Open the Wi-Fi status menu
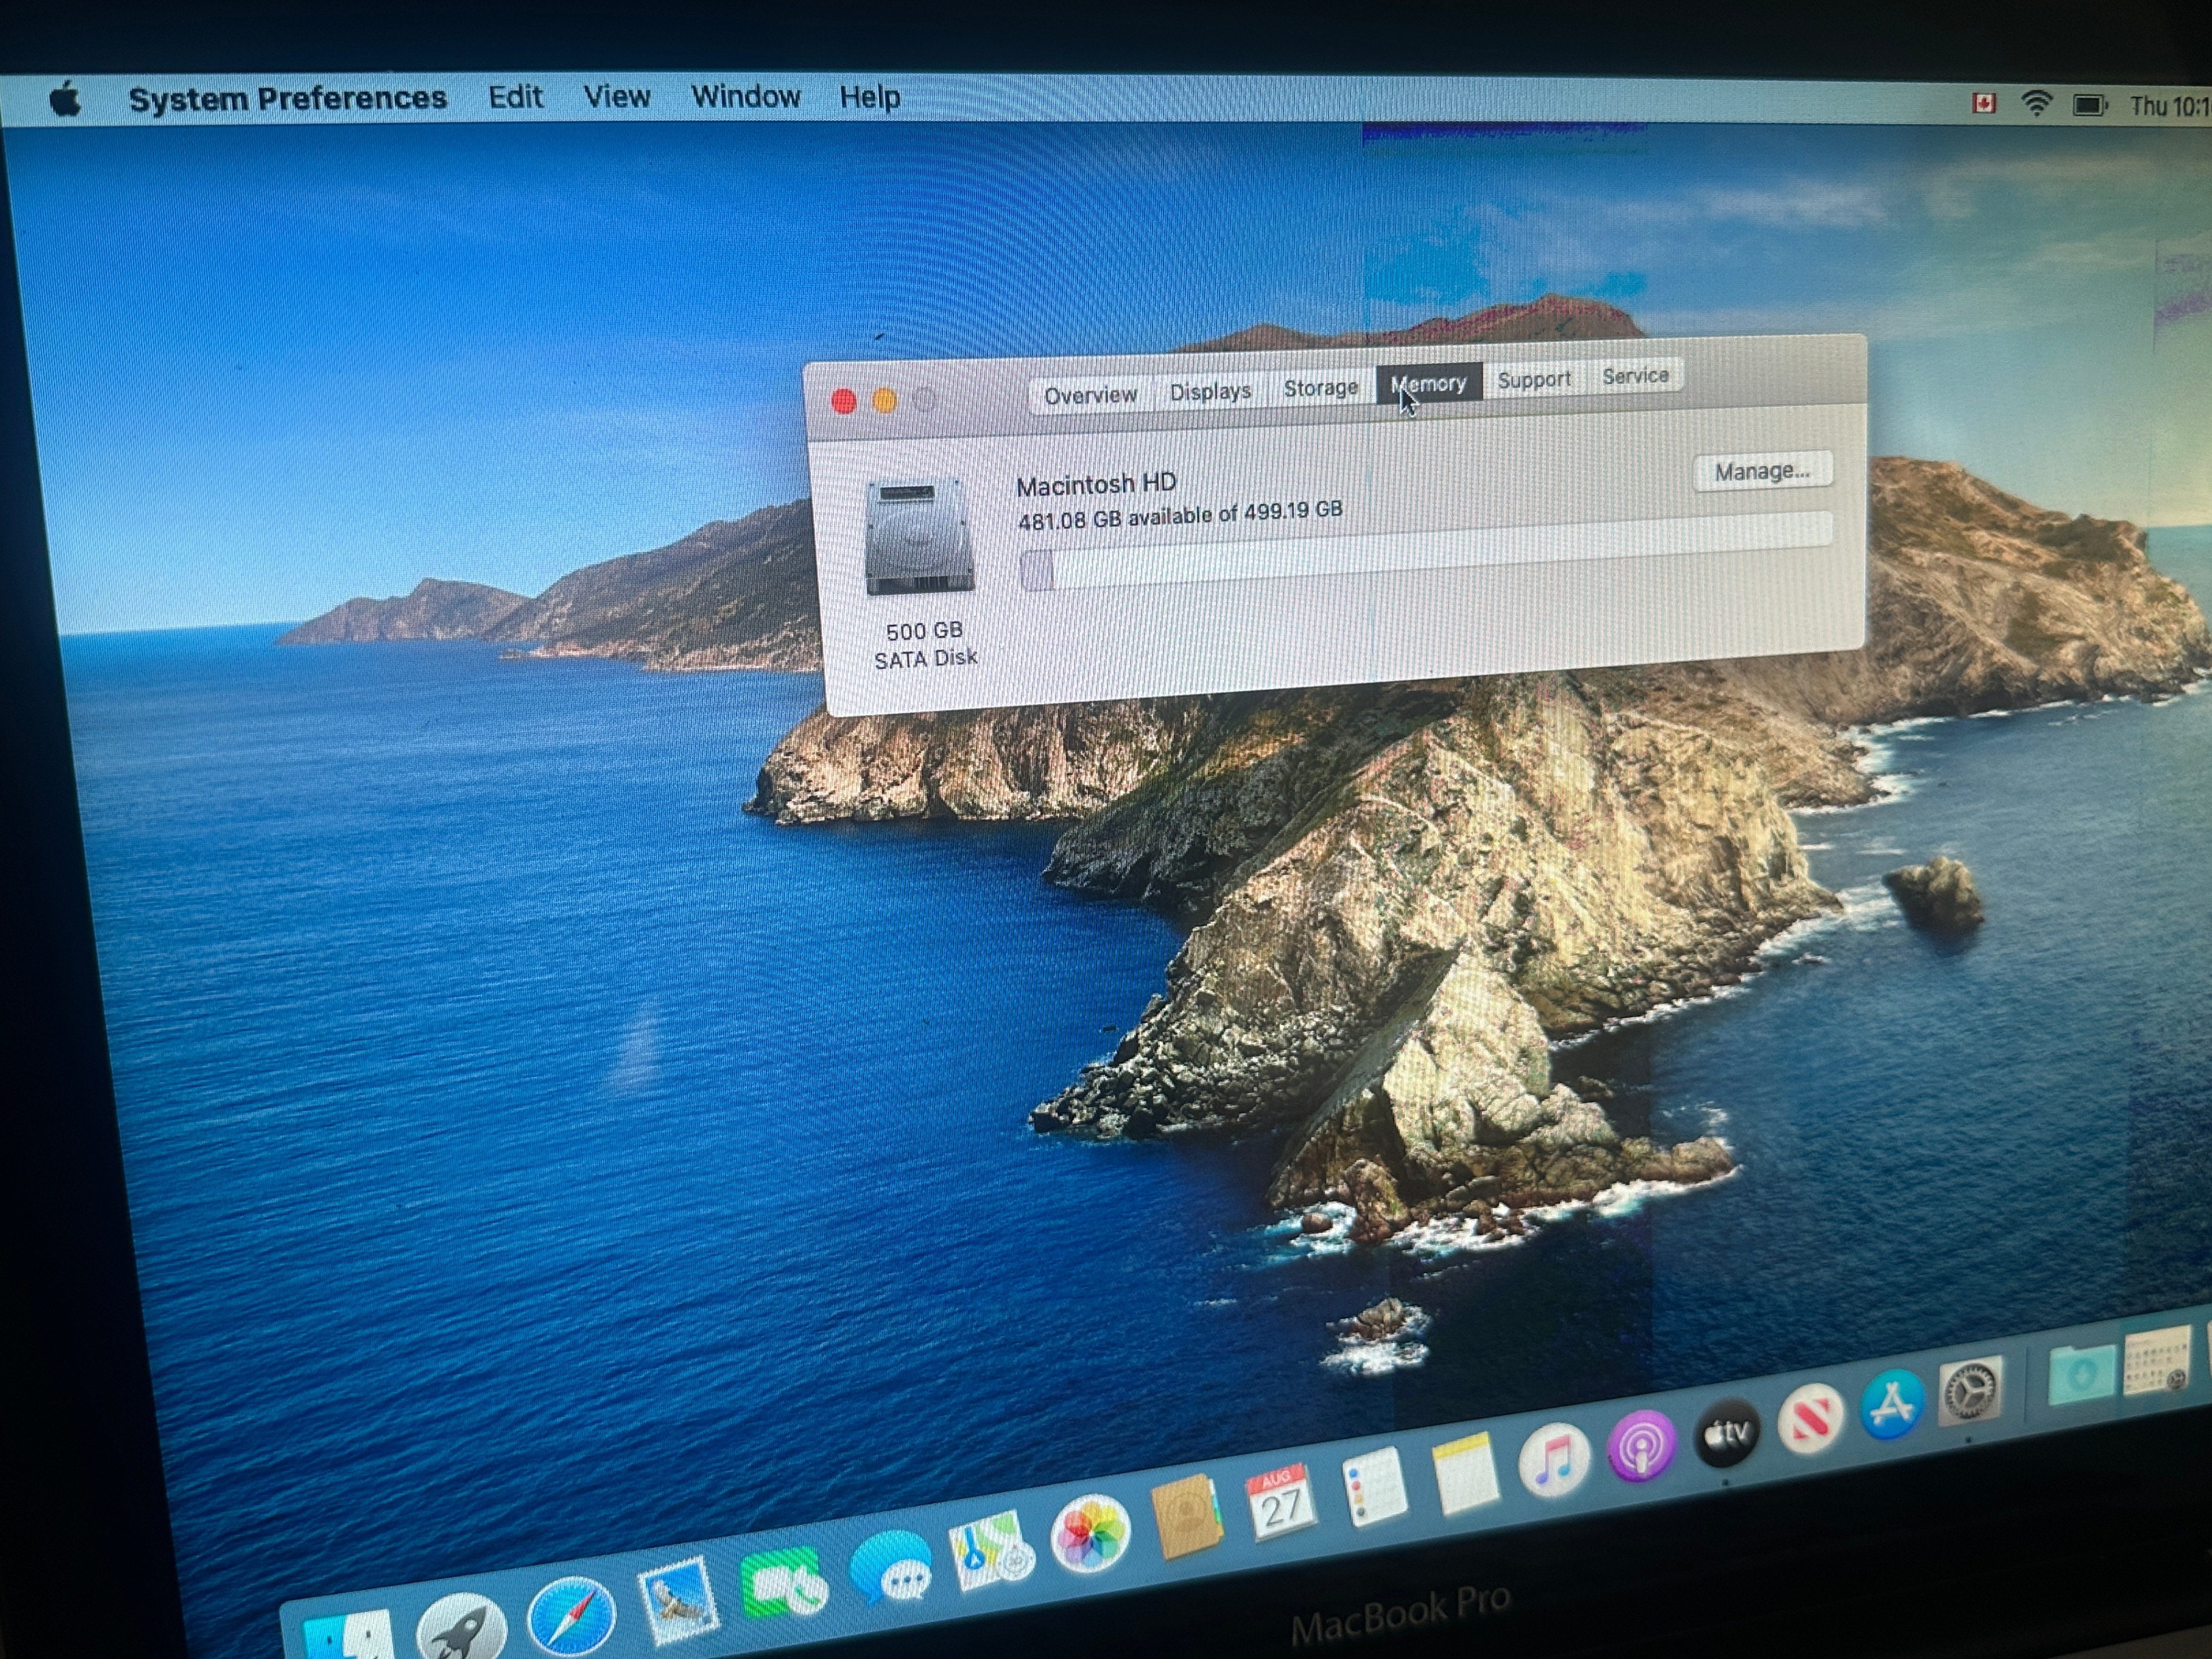 tap(2036, 103)
